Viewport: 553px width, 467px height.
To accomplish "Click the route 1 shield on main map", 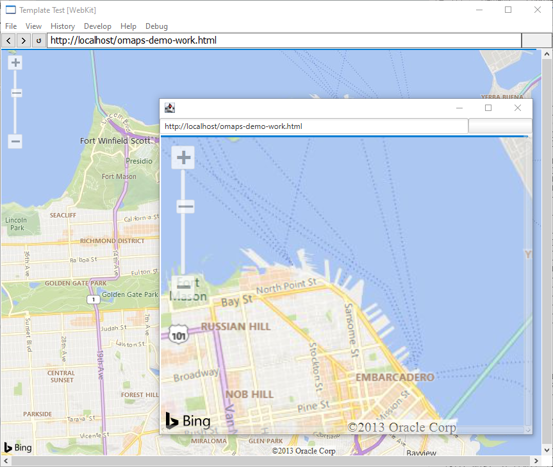I will pyautogui.click(x=94, y=300).
